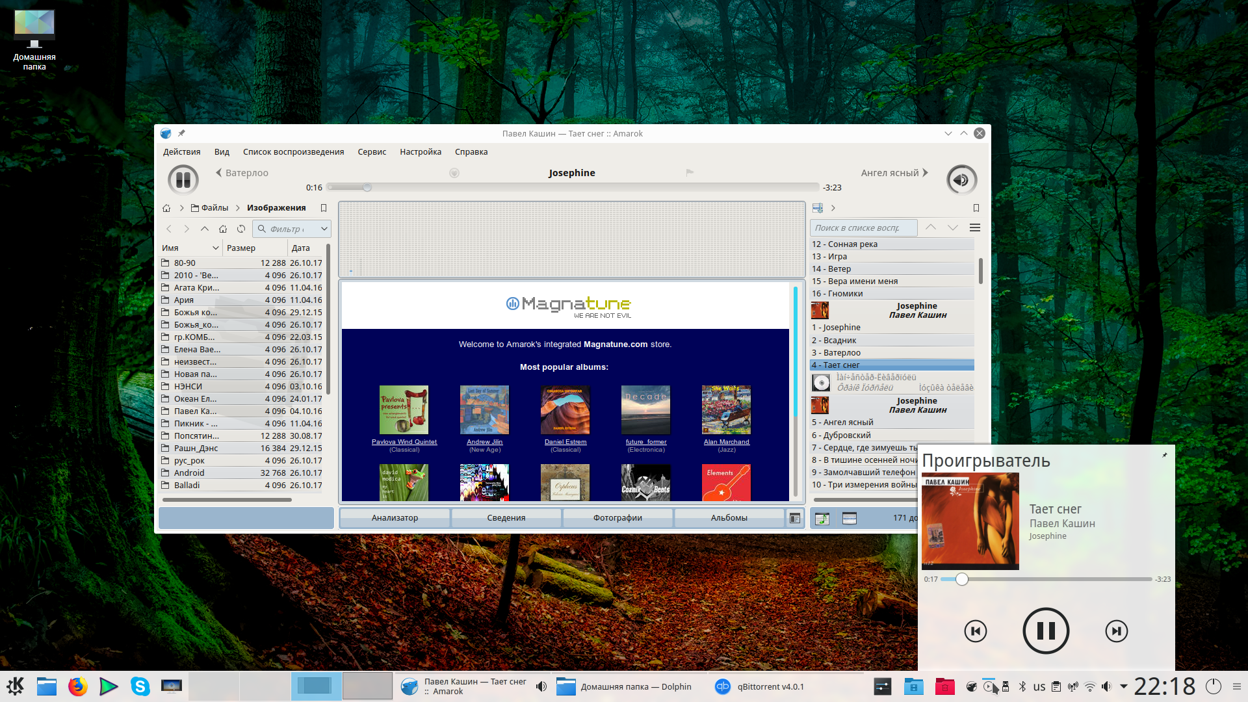
Task: Toggle love heart for current track
Action: point(454,173)
